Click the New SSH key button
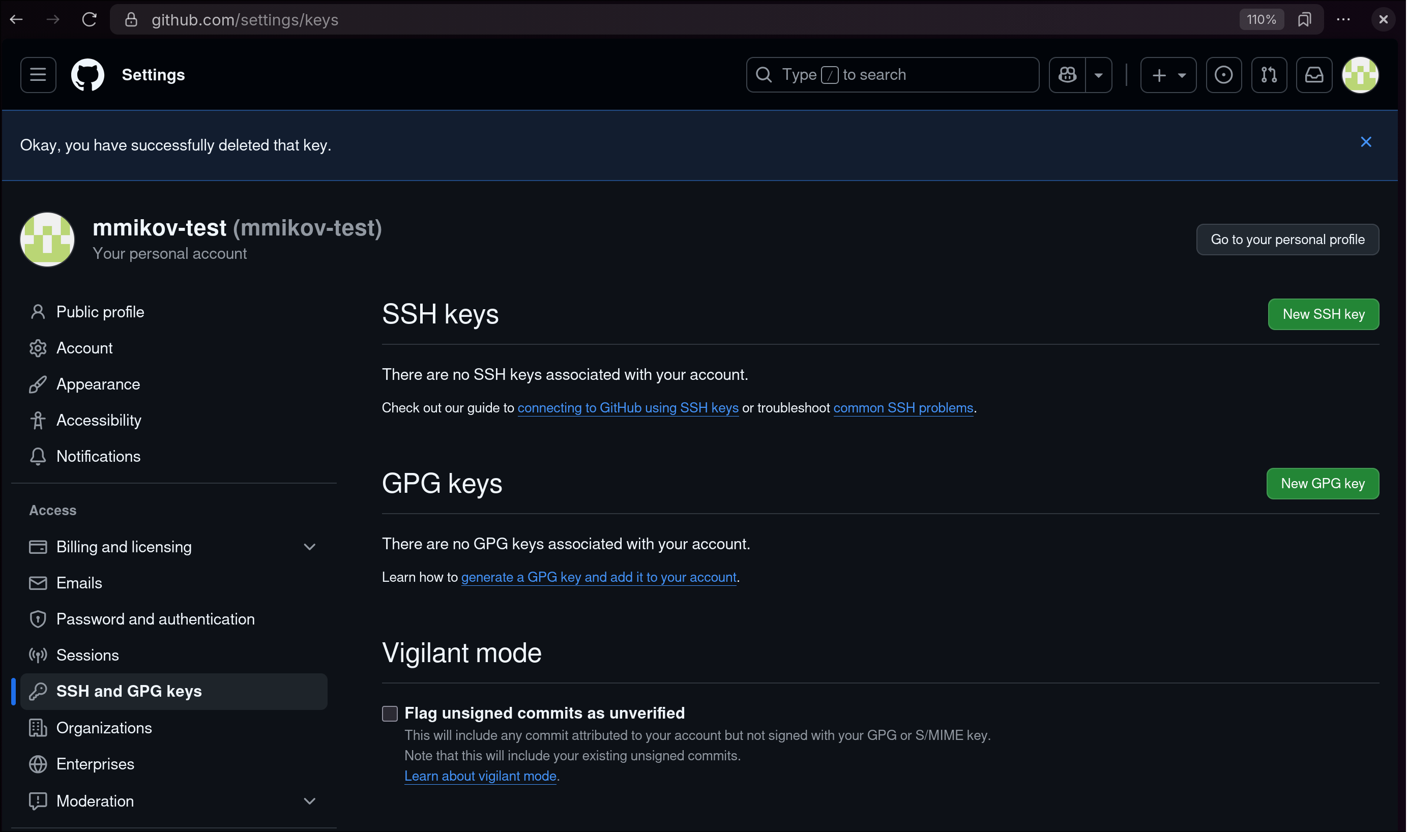Image resolution: width=1407 pixels, height=832 pixels. tap(1323, 314)
